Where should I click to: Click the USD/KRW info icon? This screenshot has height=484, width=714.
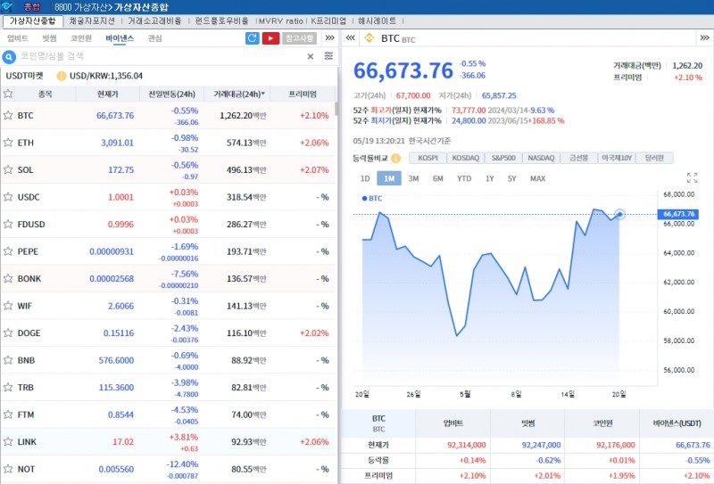pyautogui.click(x=61, y=76)
